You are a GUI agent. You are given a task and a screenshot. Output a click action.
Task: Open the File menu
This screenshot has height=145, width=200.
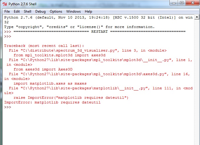pos(7,11)
